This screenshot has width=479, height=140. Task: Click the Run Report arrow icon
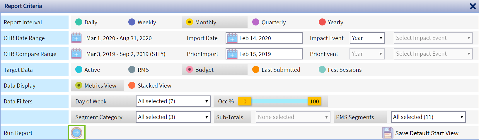coord(77,133)
